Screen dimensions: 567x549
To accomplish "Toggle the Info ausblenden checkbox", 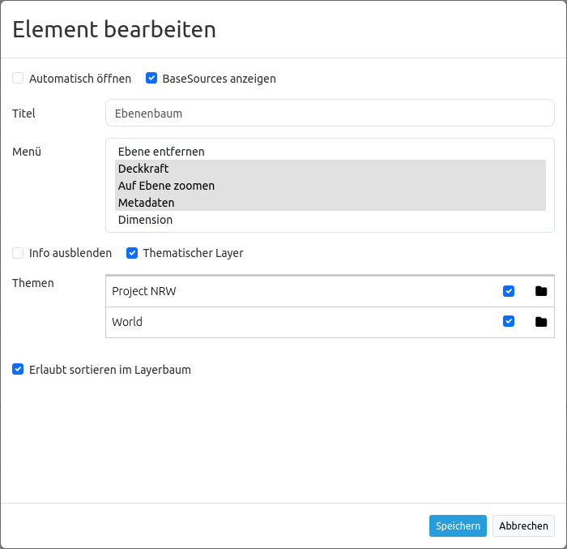I will (x=18, y=253).
